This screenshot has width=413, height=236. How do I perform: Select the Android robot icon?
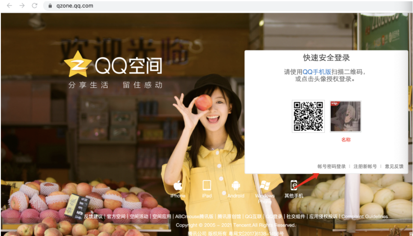coord(236,186)
